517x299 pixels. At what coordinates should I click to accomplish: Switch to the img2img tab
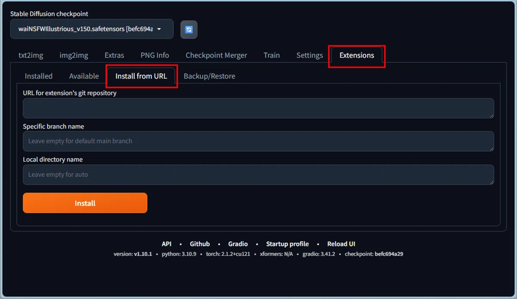pyautogui.click(x=74, y=55)
